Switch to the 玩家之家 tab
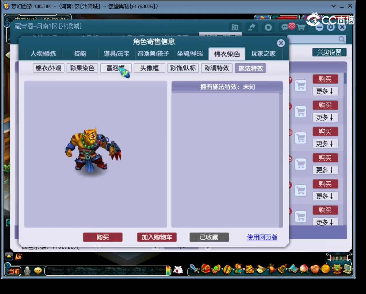The height and width of the screenshot is (294, 366). point(263,53)
